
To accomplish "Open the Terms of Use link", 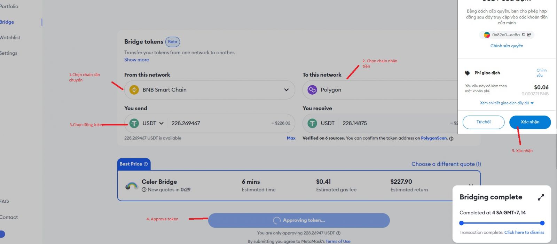I will click(338, 242).
